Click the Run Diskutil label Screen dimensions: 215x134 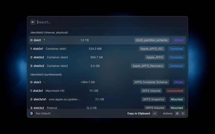43,114
